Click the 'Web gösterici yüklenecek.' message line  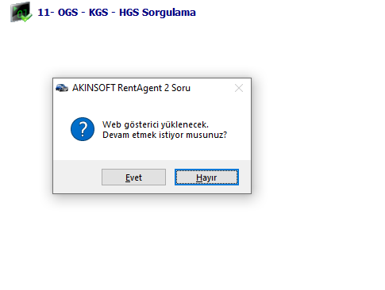156,124
